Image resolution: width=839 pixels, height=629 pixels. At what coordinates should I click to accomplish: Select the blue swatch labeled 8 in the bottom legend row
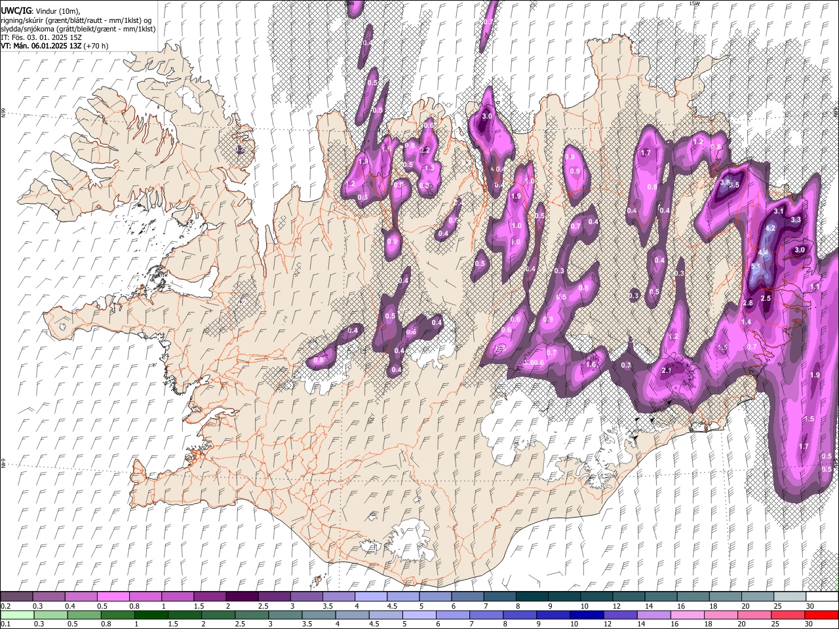tap(520, 615)
